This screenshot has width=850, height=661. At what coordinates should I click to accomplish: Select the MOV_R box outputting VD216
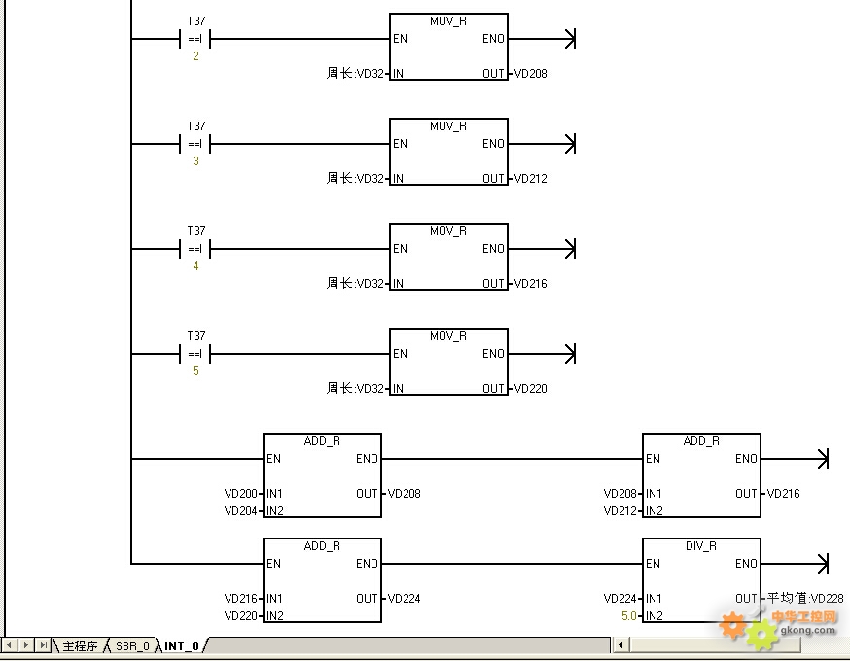pos(449,257)
